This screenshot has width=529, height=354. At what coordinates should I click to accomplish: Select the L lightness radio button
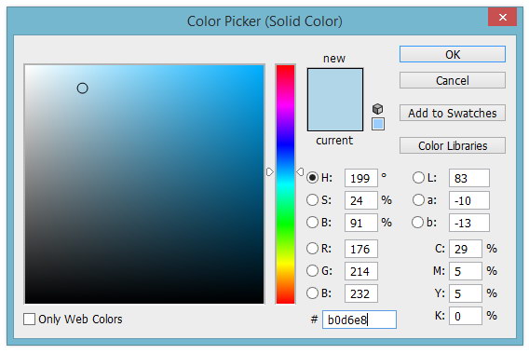418,178
